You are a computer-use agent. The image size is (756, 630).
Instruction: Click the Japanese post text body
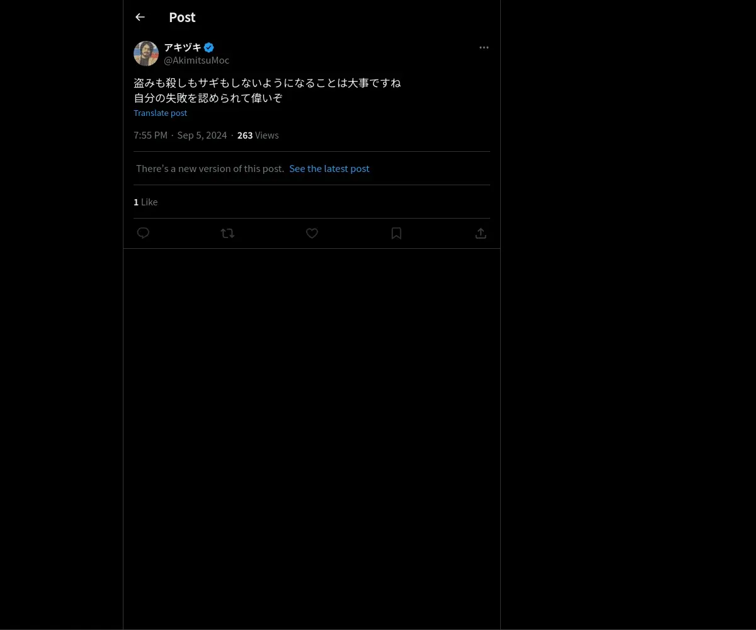coord(267,90)
